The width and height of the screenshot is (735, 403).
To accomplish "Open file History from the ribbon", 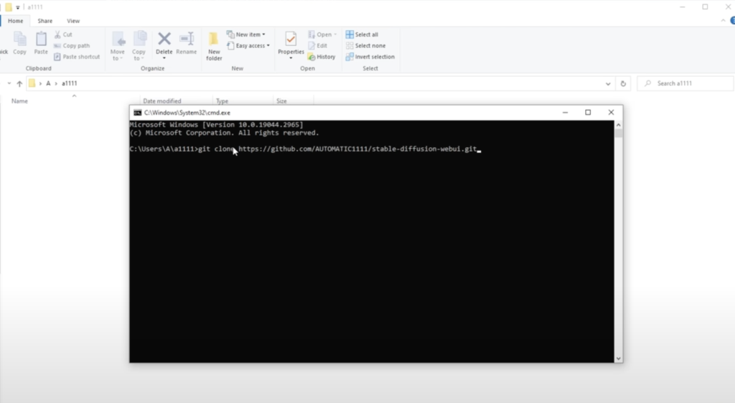I will [322, 57].
